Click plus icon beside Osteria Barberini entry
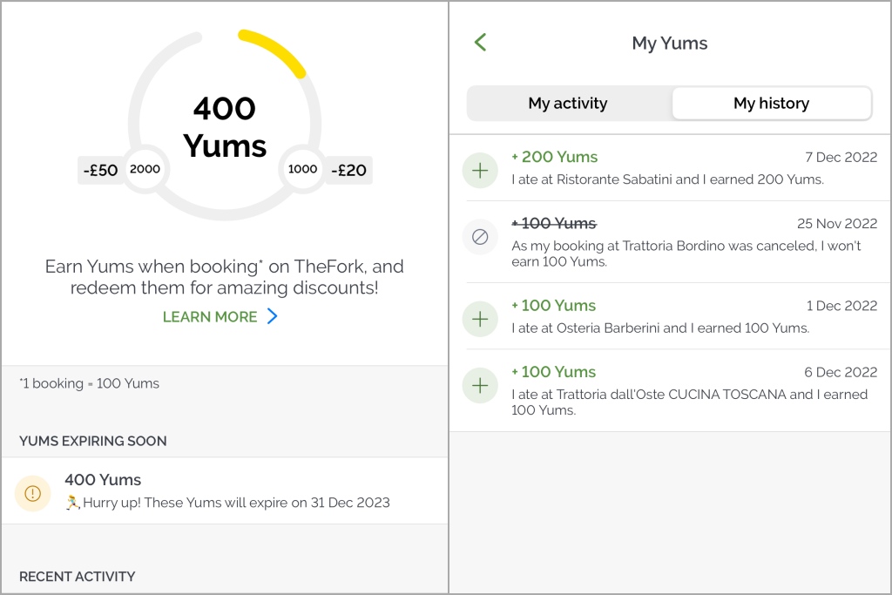Image resolution: width=892 pixels, height=595 pixels. (480, 319)
